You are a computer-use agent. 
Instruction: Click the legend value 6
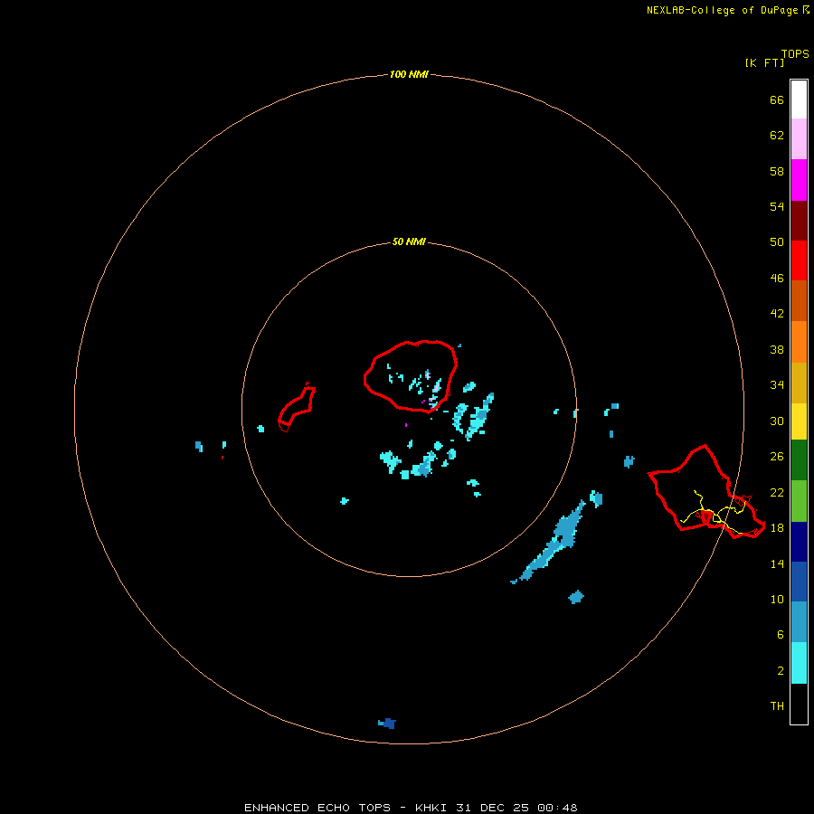point(780,634)
